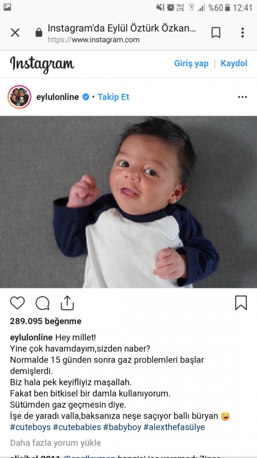The image size is (257, 458).
Task: Tap the Instagram logo
Action: (x=42, y=64)
